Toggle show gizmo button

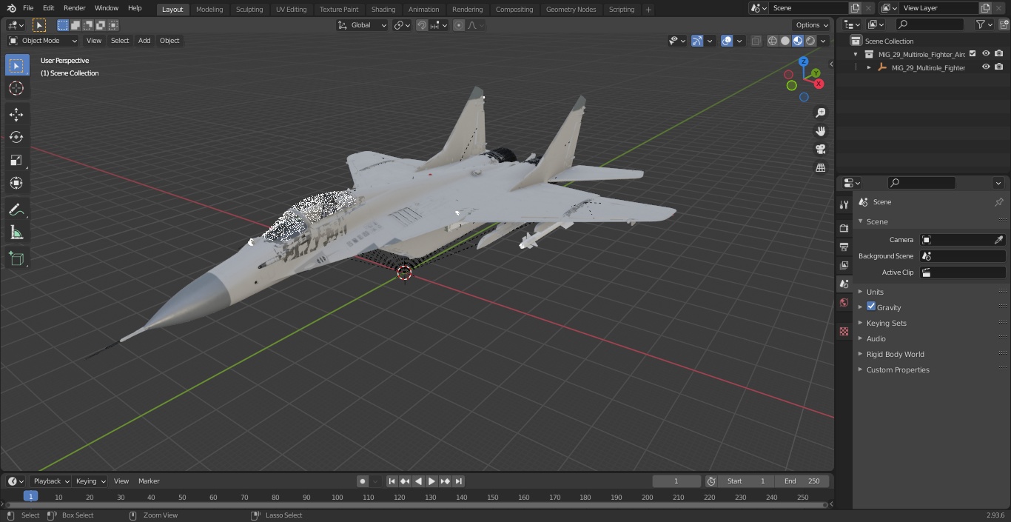click(696, 41)
